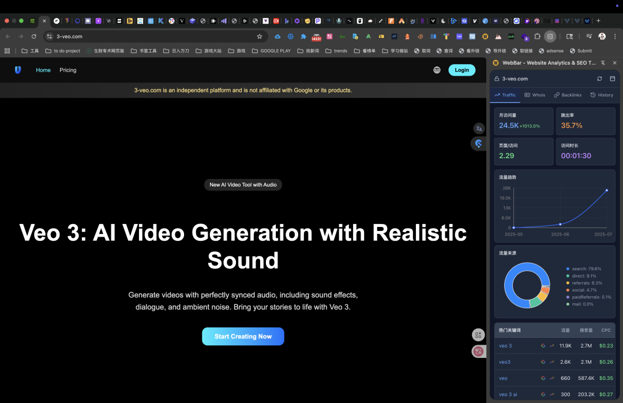Open the 取词 bookmarklet
Viewport: 623px width, 403px height.
[422, 51]
